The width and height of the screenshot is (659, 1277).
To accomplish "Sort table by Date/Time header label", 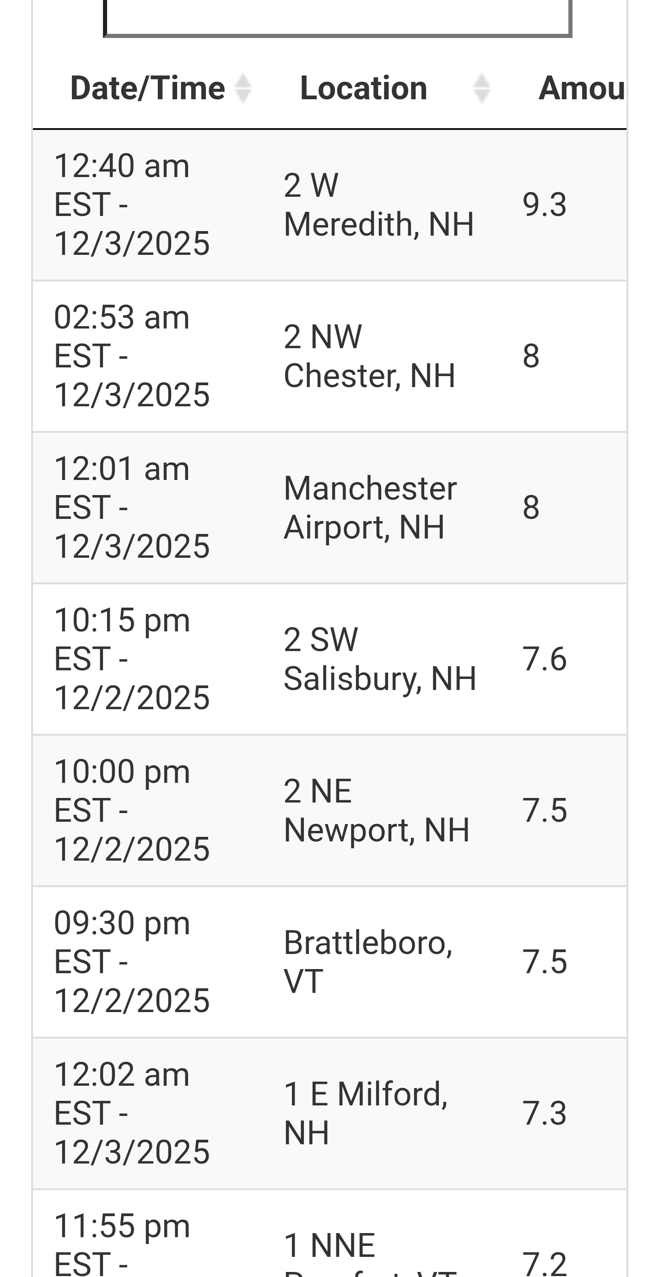I will [148, 88].
